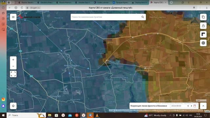Open the map layers selector

coord(13,106)
